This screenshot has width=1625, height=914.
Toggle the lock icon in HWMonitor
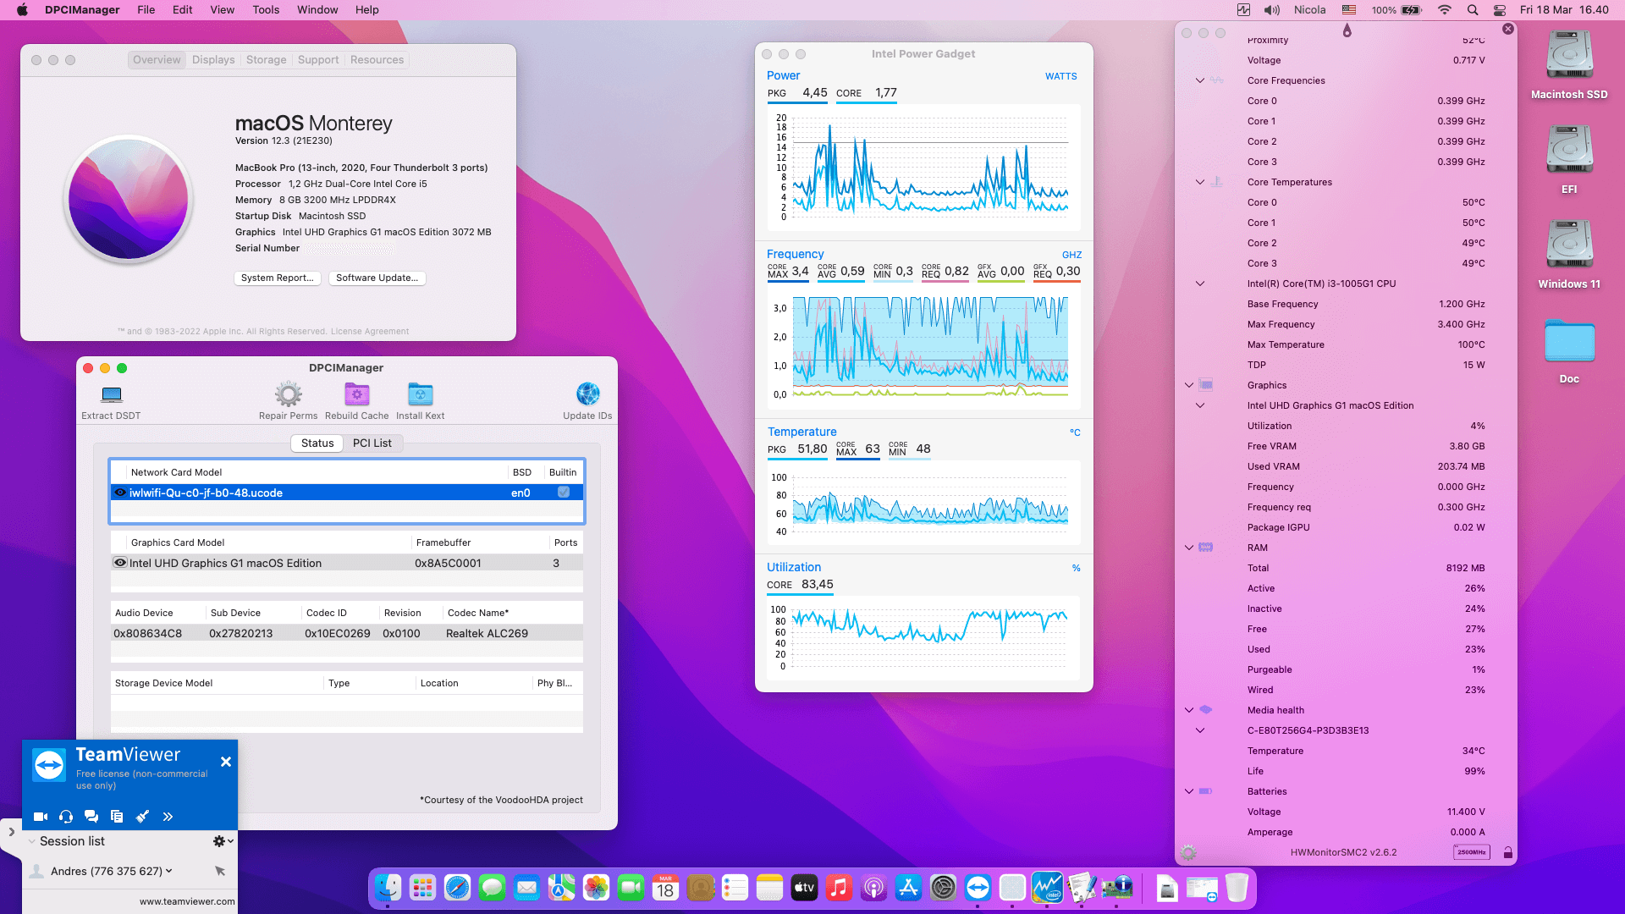[x=1507, y=852]
